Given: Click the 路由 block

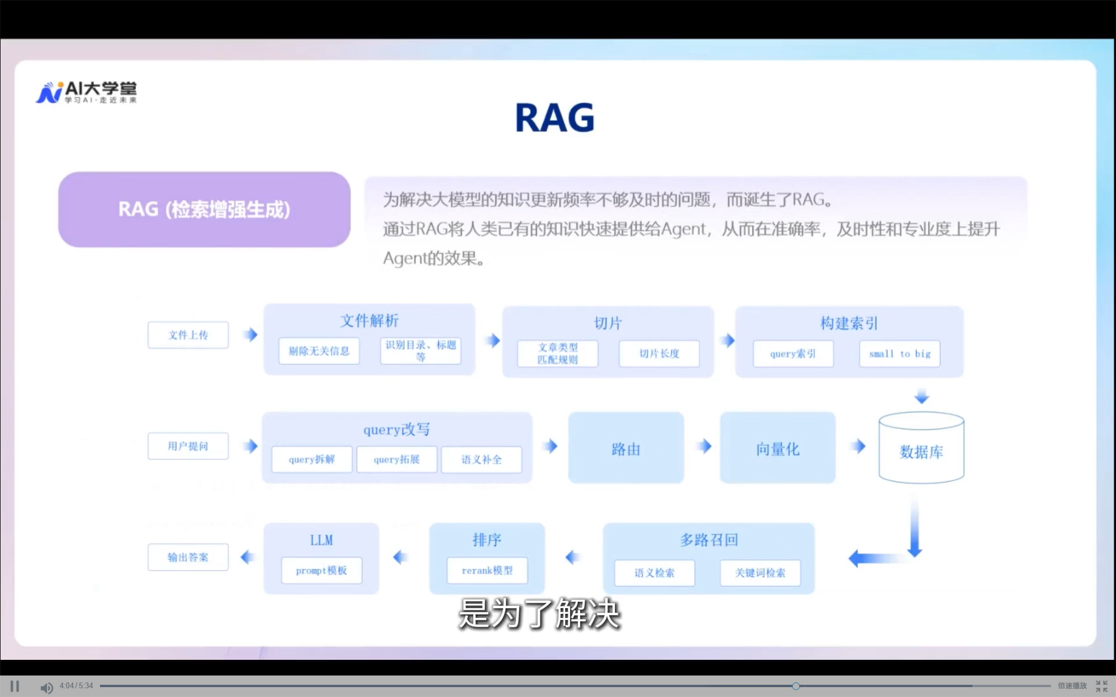Looking at the screenshot, I should (625, 448).
